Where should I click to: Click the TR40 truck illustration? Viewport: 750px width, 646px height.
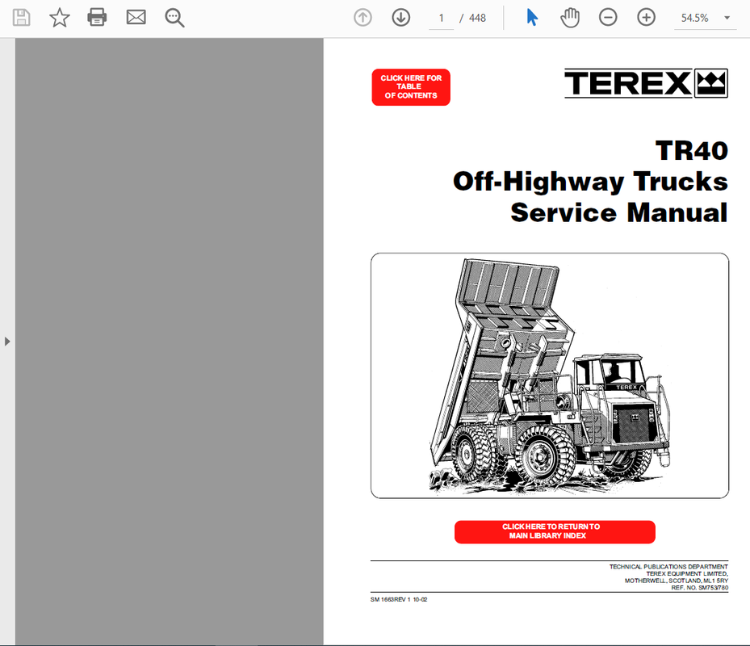pos(550,375)
